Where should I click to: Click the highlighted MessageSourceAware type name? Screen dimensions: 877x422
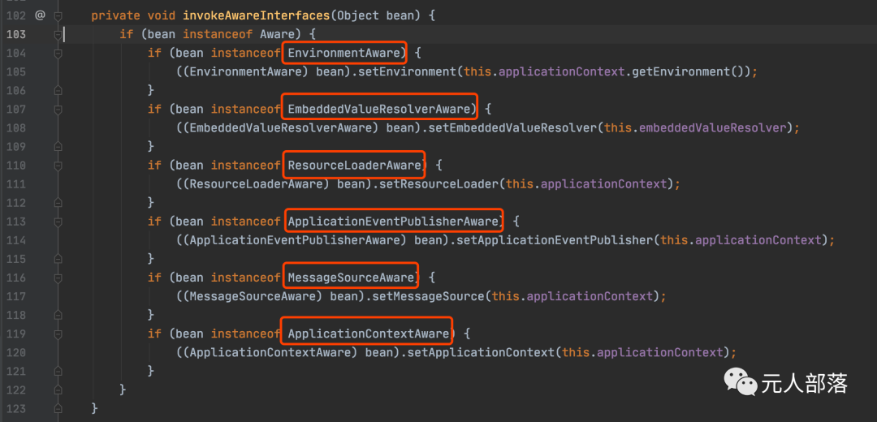(352, 278)
